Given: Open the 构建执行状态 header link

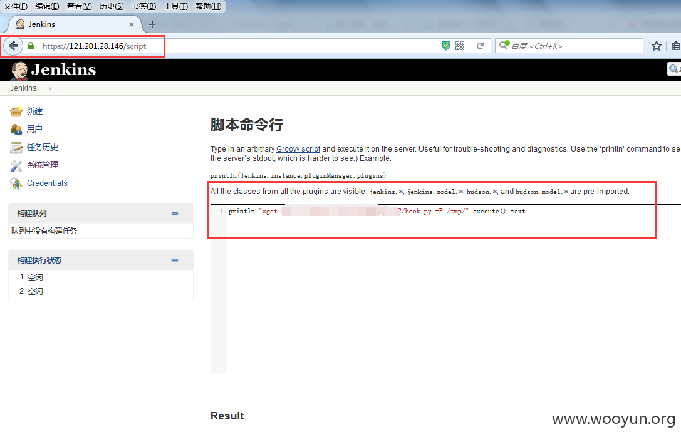Looking at the screenshot, I should pyautogui.click(x=39, y=260).
